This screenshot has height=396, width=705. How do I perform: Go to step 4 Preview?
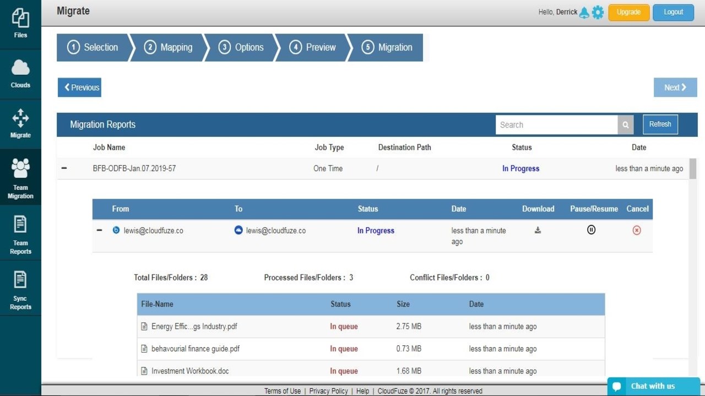click(x=313, y=47)
